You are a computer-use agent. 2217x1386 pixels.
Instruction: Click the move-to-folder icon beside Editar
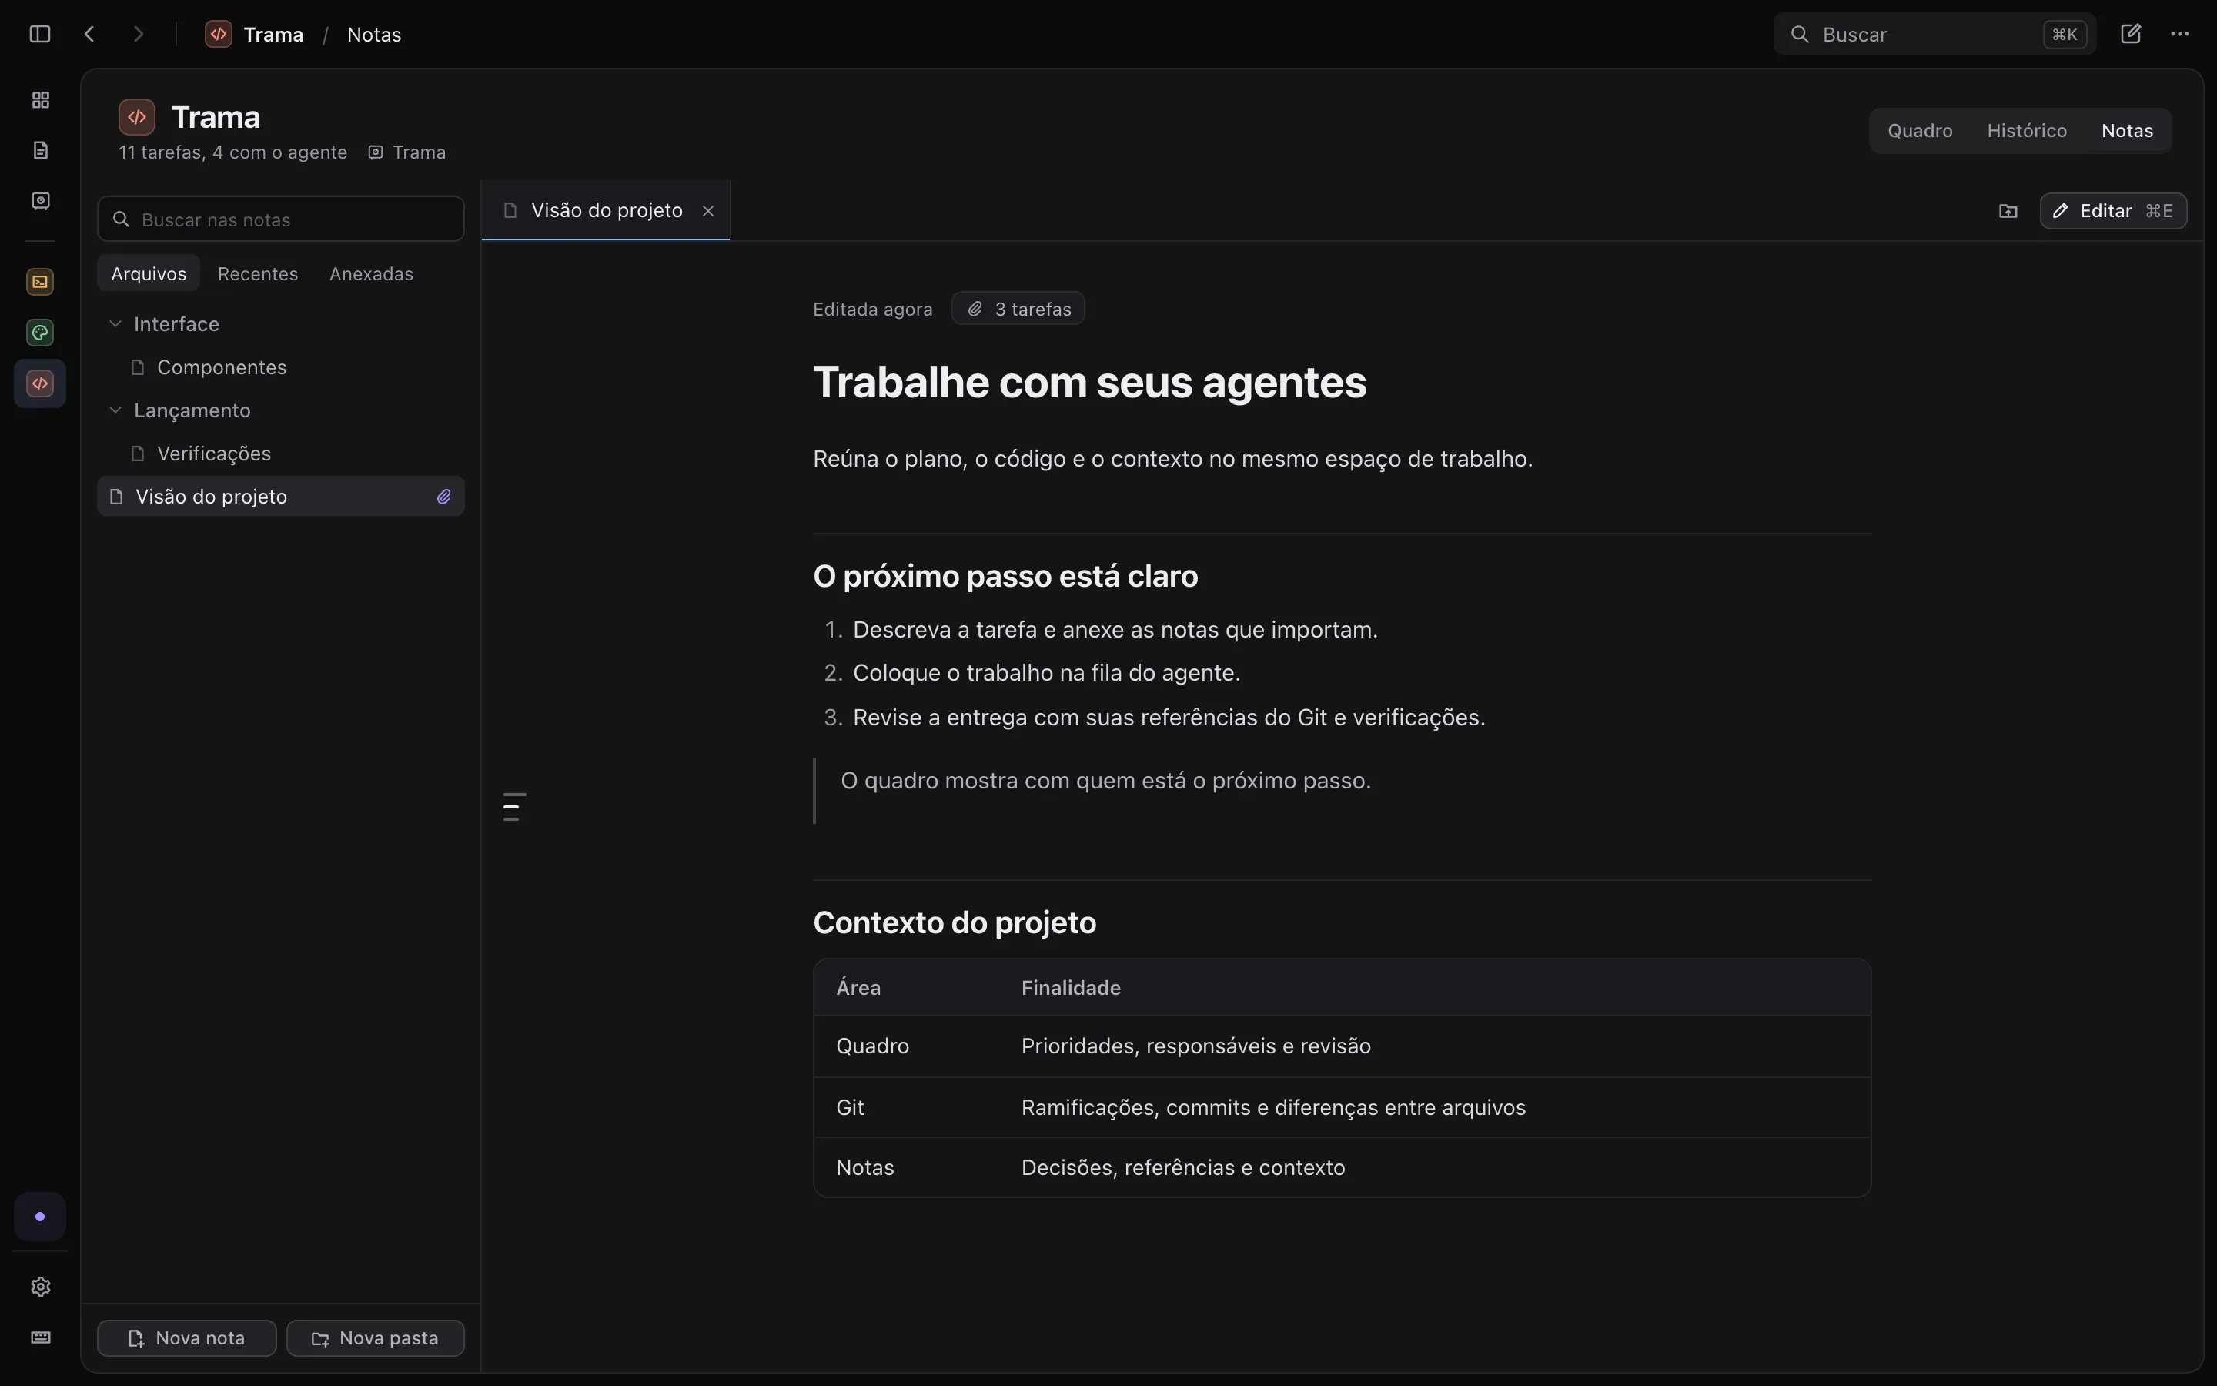tap(2008, 211)
